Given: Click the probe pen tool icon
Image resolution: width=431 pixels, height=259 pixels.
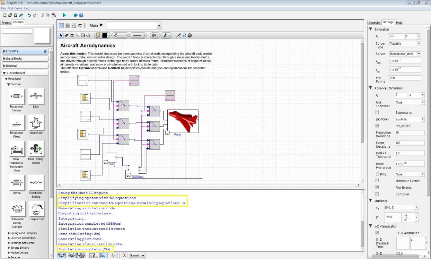Looking at the screenshot, I should 179,35.
